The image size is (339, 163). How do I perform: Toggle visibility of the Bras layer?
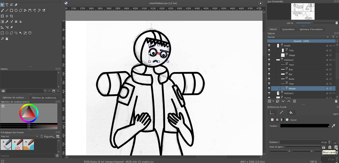[x=269, y=69]
